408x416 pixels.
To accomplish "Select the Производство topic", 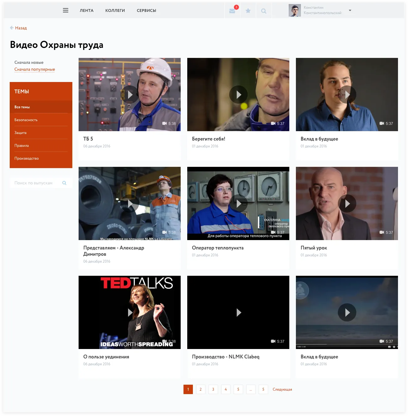I will pyautogui.click(x=41, y=158).
